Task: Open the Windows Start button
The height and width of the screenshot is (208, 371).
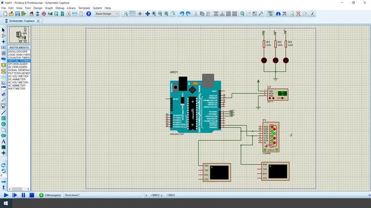Action: tap(6, 203)
